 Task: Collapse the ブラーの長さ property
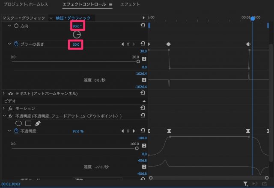tap(9, 44)
